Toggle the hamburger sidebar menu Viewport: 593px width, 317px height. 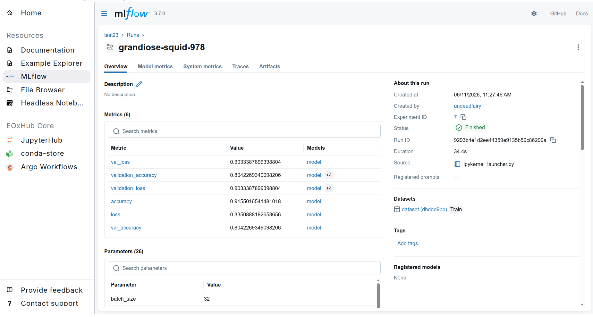tap(104, 13)
